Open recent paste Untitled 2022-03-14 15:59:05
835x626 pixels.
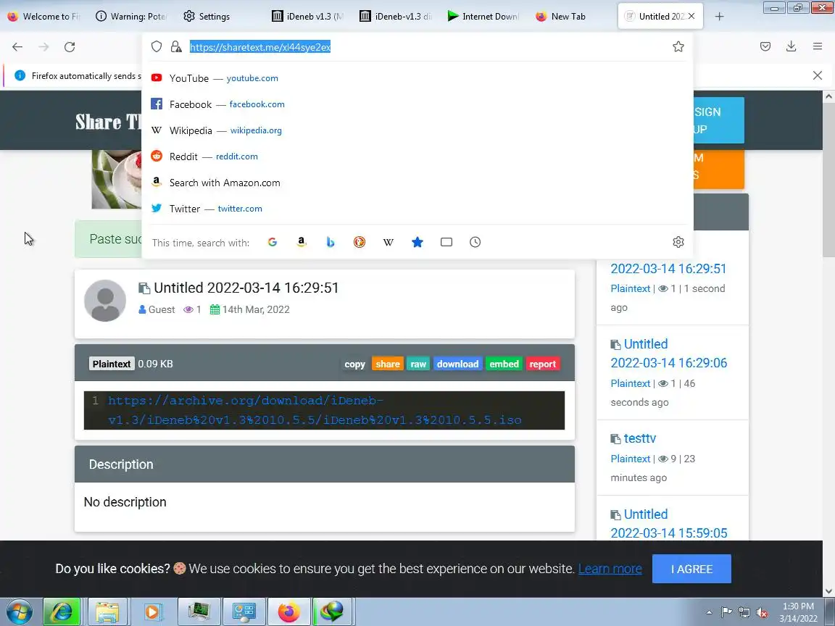point(669,524)
